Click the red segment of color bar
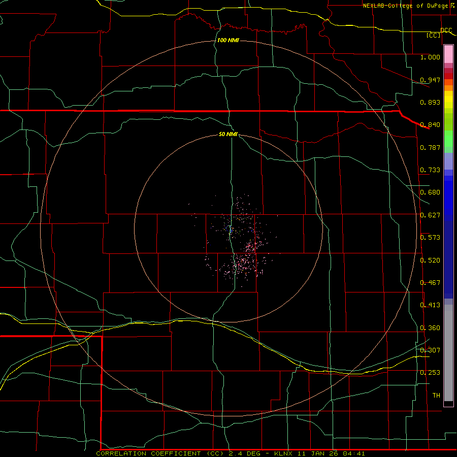Viewport: 457px width, 457px height. (x=448, y=76)
